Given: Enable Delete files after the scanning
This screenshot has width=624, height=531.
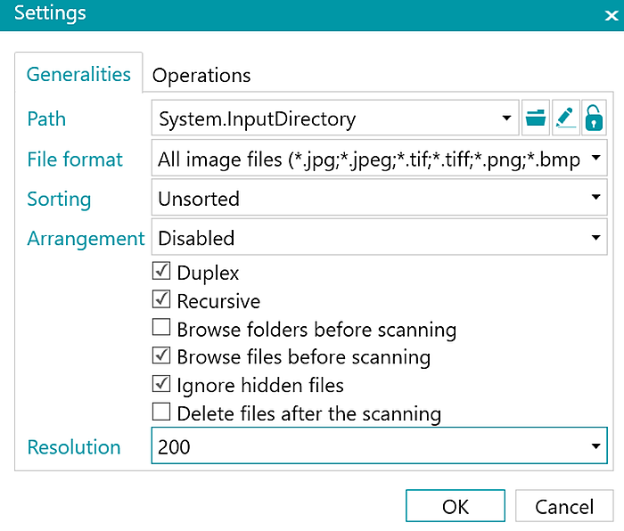Looking at the screenshot, I should [x=161, y=413].
